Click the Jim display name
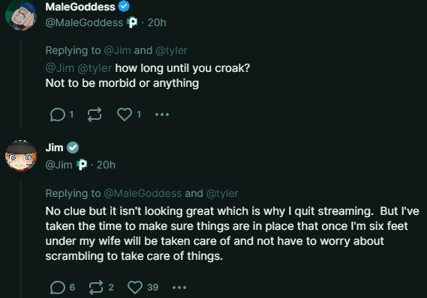The image size is (427, 298). tap(54, 148)
